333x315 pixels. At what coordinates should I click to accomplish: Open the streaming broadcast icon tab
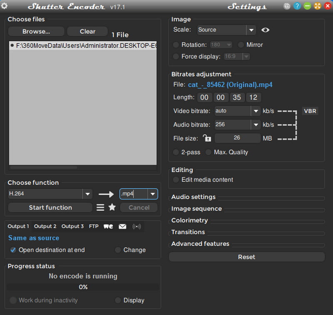[x=137, y=226]
